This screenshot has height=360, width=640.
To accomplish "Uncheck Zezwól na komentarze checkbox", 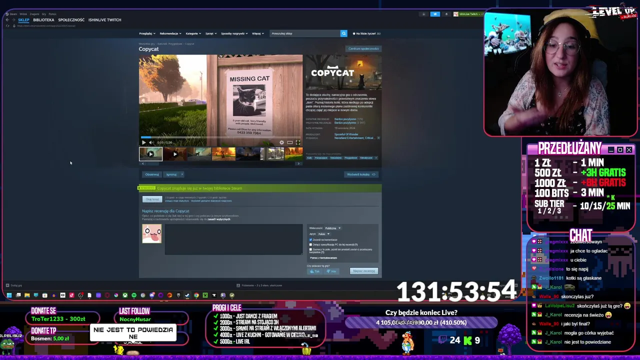I will 310,239.
